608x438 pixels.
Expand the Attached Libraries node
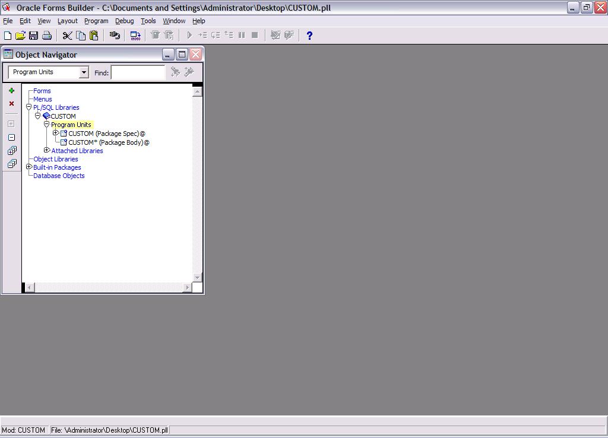46,150
